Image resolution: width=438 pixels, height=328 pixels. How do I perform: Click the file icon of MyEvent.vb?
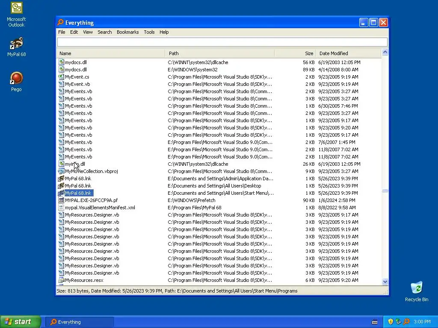pos(61,84)
